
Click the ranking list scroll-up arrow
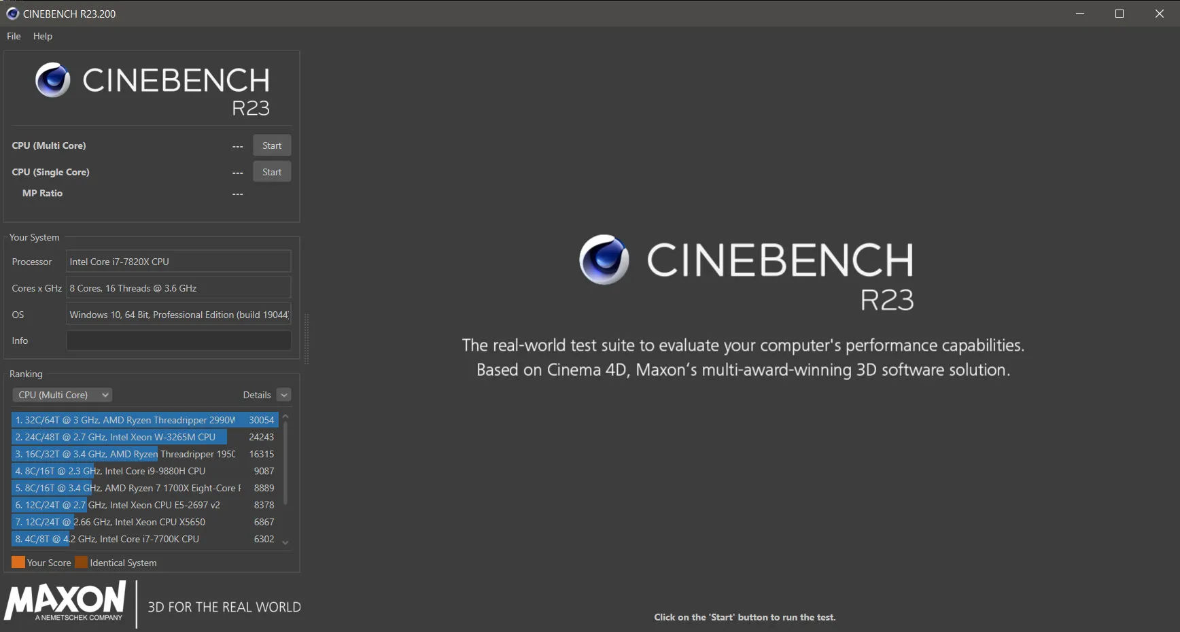click(285, 416)
